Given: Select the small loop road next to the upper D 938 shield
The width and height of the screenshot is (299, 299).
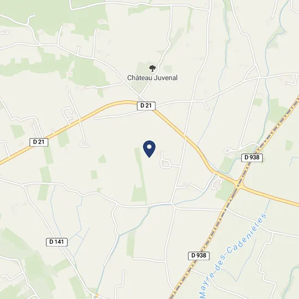Looking at the screenshot, I should point(228,151).
